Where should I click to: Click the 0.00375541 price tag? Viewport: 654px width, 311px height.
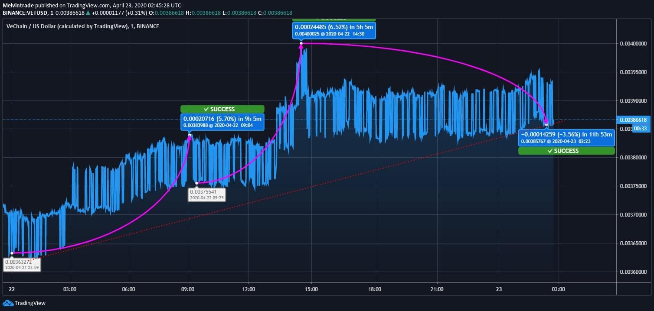coord(207,194)
